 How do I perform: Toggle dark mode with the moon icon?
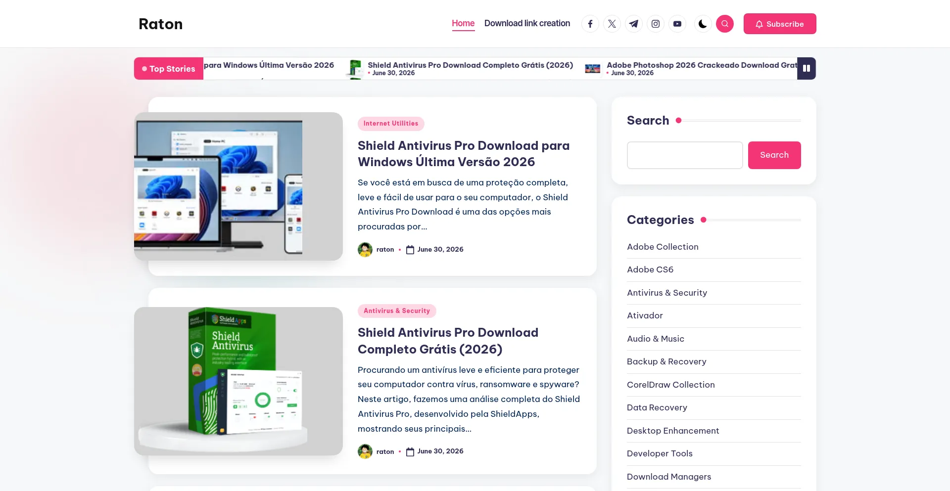pos(703,24)
